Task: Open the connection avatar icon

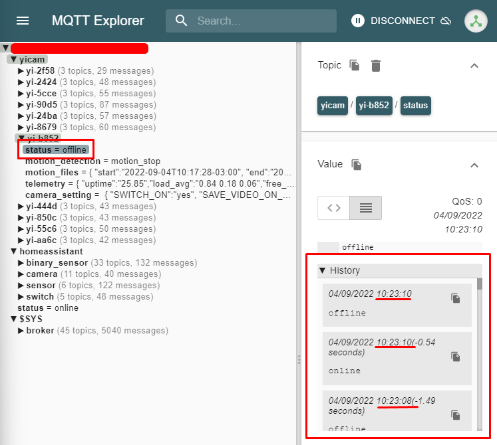Action: [476, 21]
